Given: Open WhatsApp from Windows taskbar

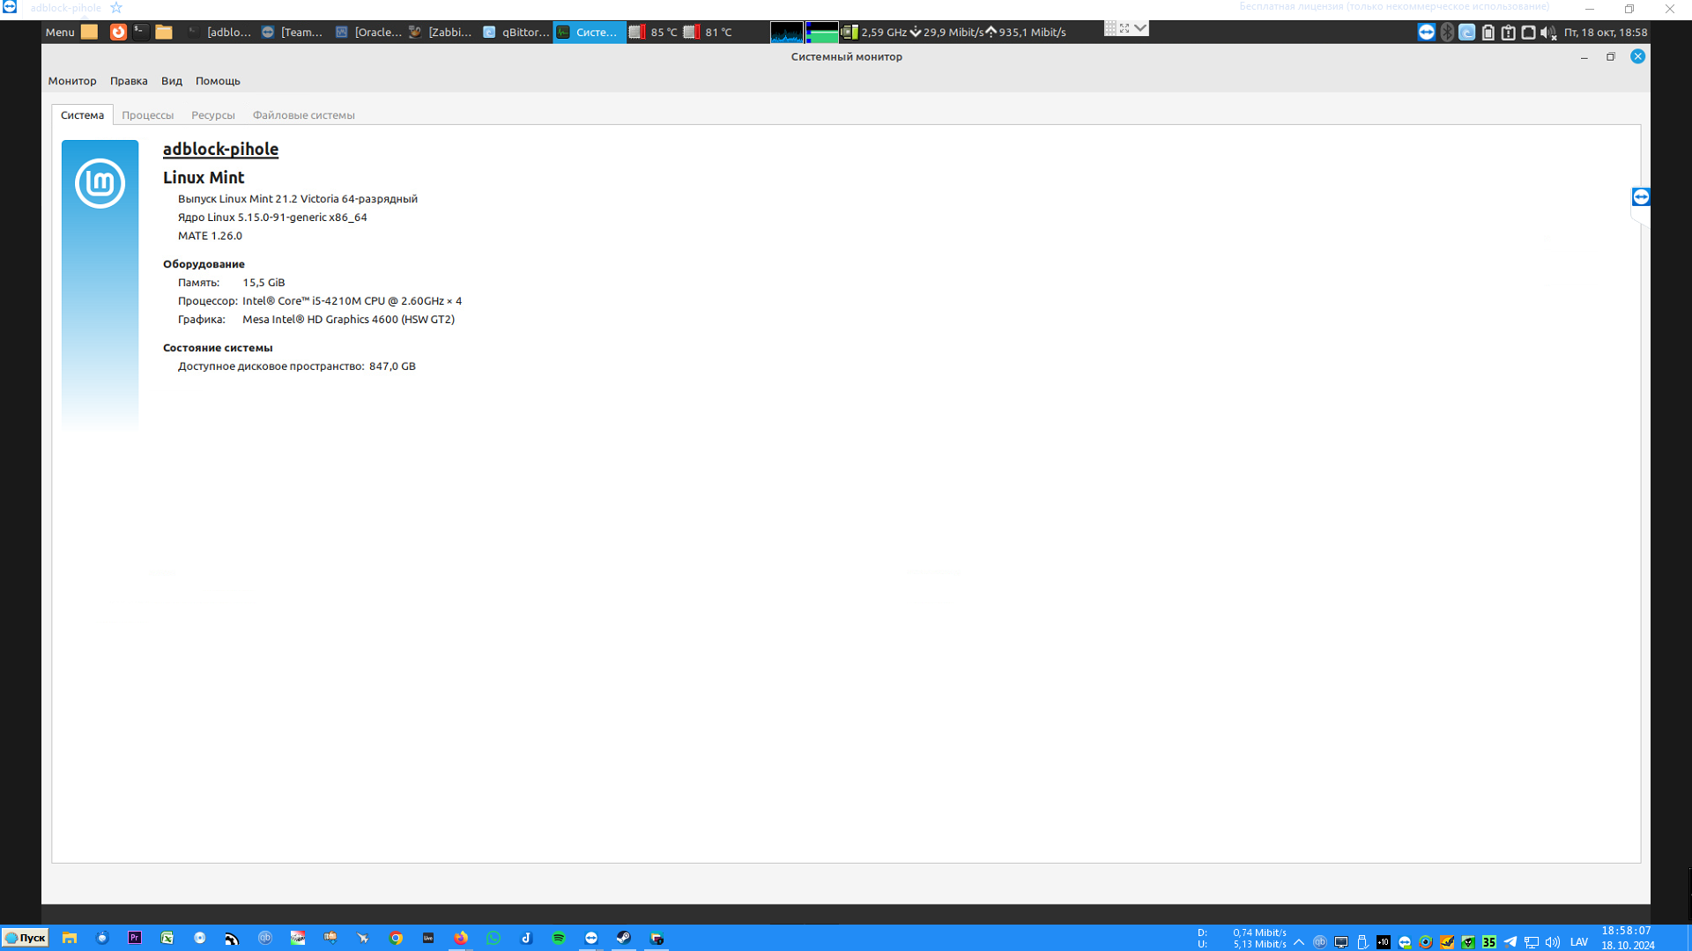Looking at the screenshot, I should point(493,938).
